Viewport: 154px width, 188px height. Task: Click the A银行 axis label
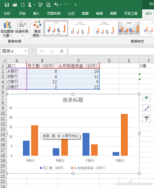tap(30, 160)
